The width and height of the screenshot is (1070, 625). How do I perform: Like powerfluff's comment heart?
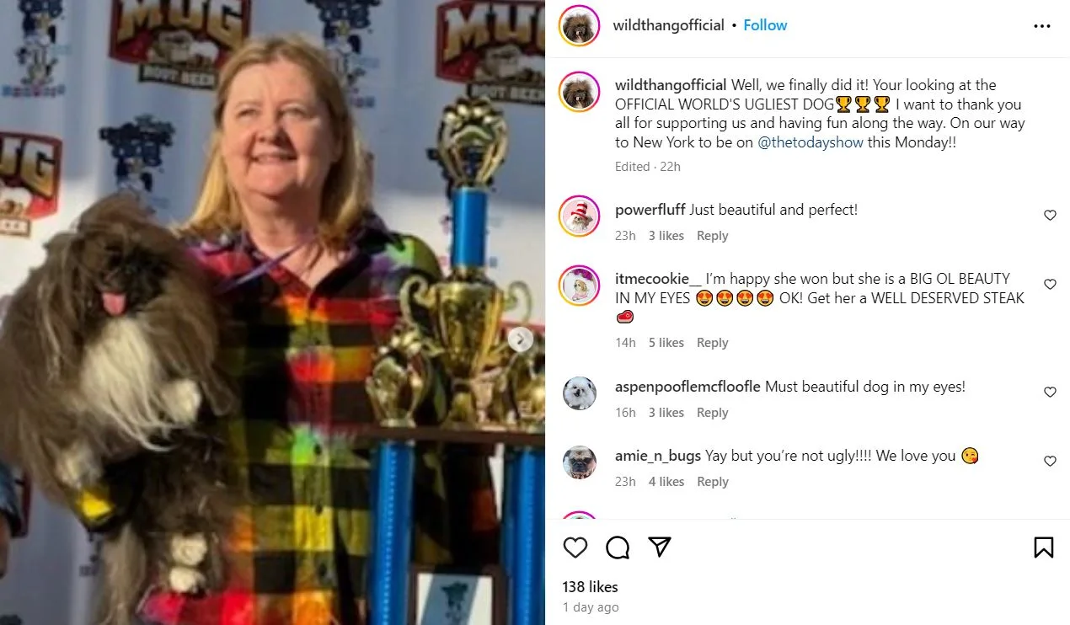[1050, 216]
